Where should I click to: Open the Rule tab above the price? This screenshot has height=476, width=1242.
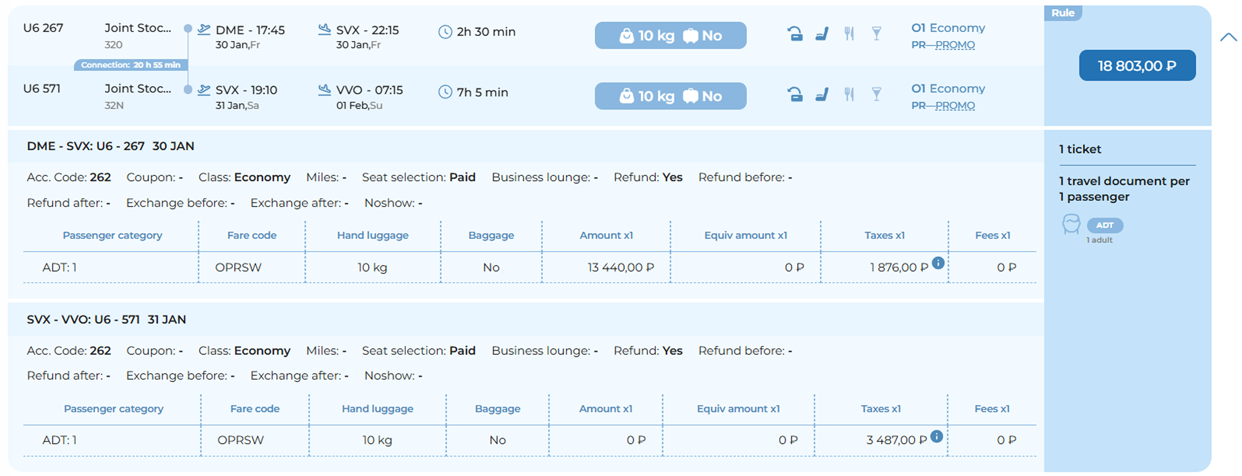[x=1063, y=13]
